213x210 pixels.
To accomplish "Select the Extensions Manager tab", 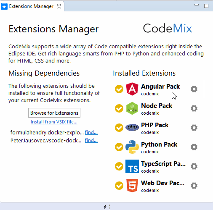I will click(31, 6).
